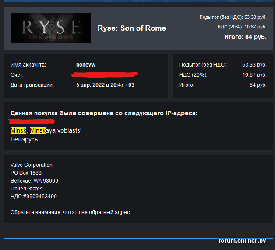275x250 pixels.
Task: Click the Ryse: Son of Rome title
Action: (132, 28)
